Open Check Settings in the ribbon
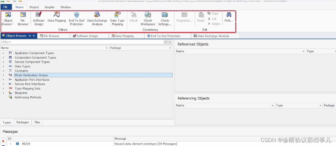This screenshot has width=336, height=146. [x=165, y=19]
